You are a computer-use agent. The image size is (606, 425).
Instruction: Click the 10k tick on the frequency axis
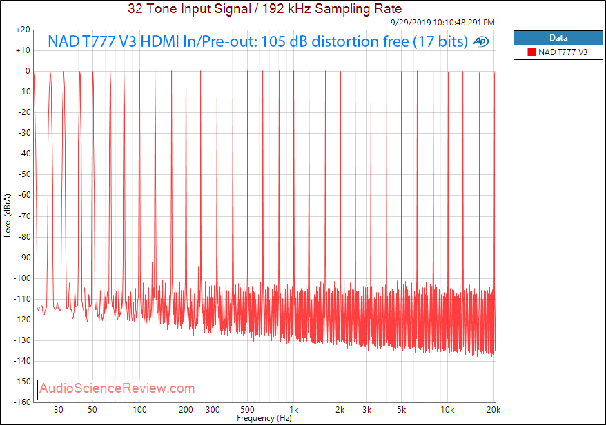[x=447, y=410]
